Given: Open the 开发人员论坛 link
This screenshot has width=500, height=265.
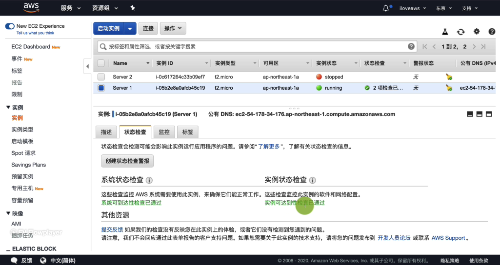Looking at the screenshot, I should [394, 238].
